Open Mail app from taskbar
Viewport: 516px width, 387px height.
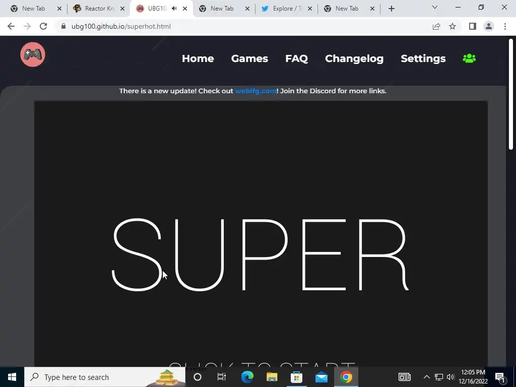pos(321,377)
